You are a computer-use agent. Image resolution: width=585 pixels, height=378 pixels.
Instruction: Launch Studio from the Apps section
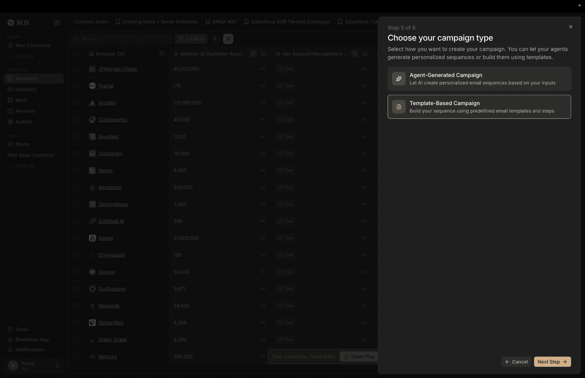22,144
